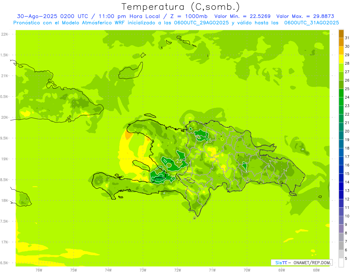This screenshot has height=274, width=355.
Task: Click the 25 contour label in northern Dominican Republic
Action: point(209,141)
